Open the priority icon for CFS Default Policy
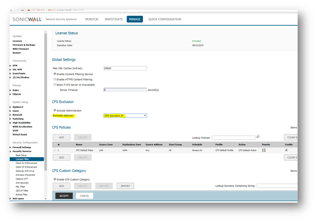Screen dimensions: 317x222 [x=264, y=150]
